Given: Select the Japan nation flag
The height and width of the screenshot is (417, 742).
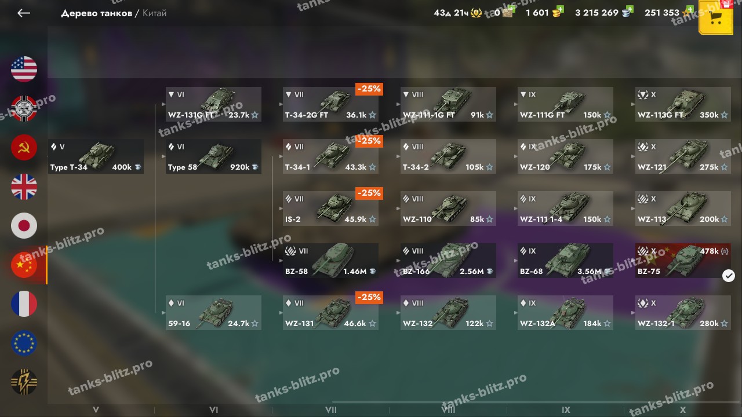Looking at the screenshot, I should [24, 226].
